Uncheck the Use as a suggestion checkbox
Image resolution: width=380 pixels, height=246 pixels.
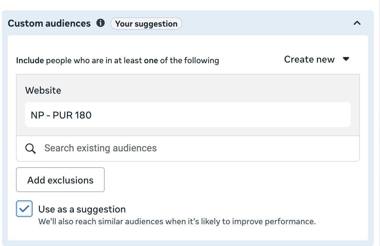tap(24, 209)
